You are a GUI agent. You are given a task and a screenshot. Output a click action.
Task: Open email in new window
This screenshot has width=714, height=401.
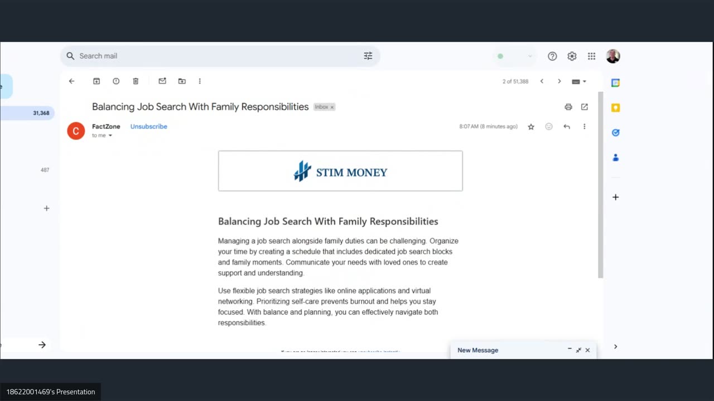coord(585,107)
